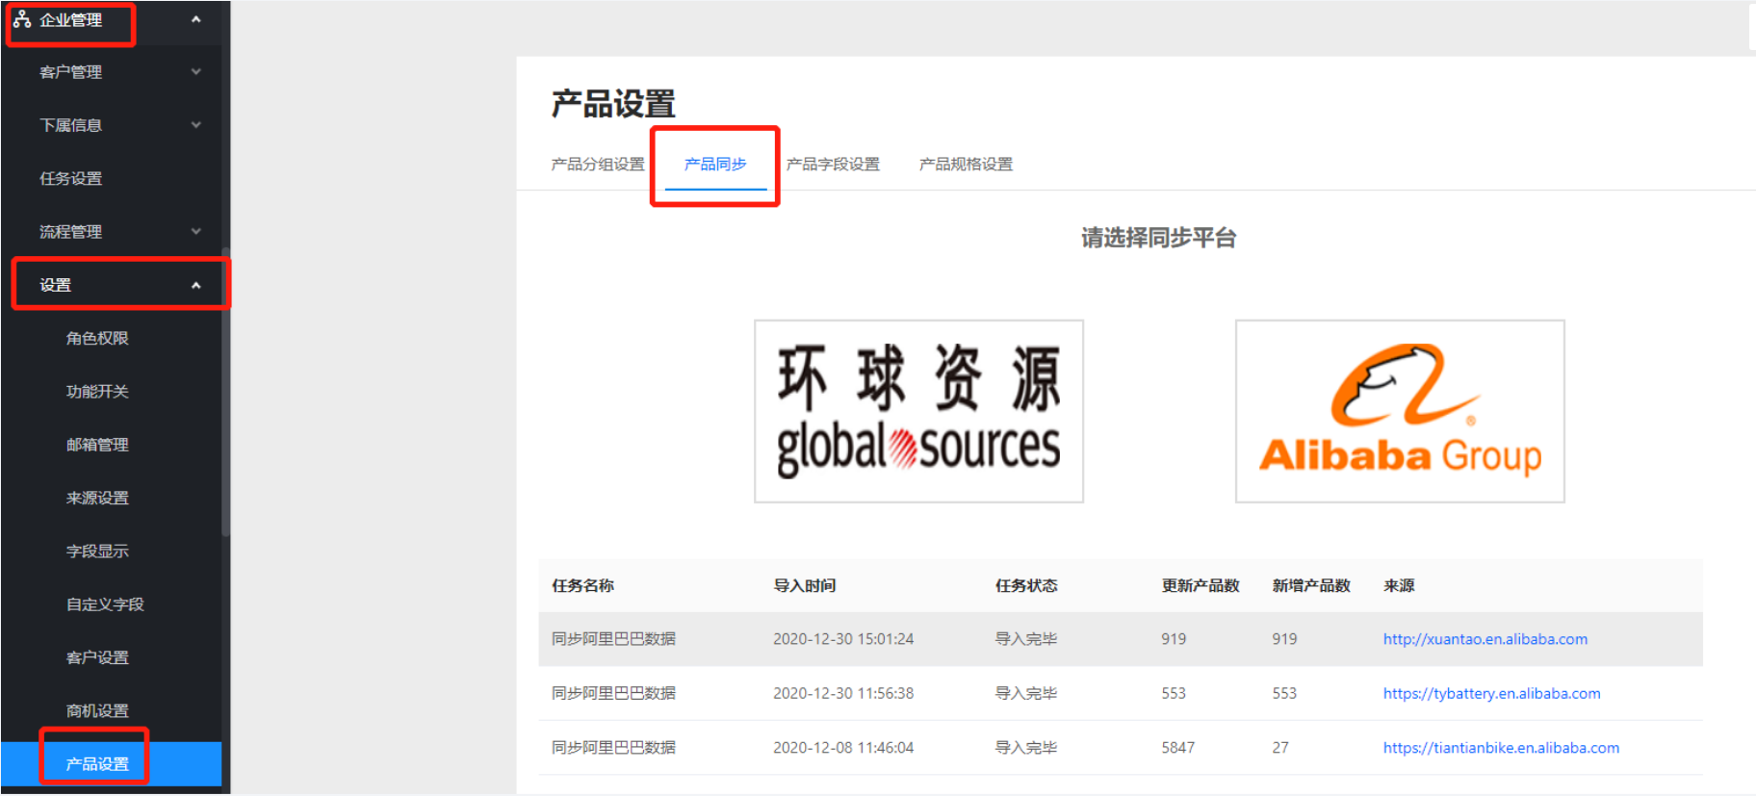Image resolution: width=1756 pixels, height=796 pixels.
Task: Switch to the 产品规格设置 tab
Action: click(x=966, y=165)
